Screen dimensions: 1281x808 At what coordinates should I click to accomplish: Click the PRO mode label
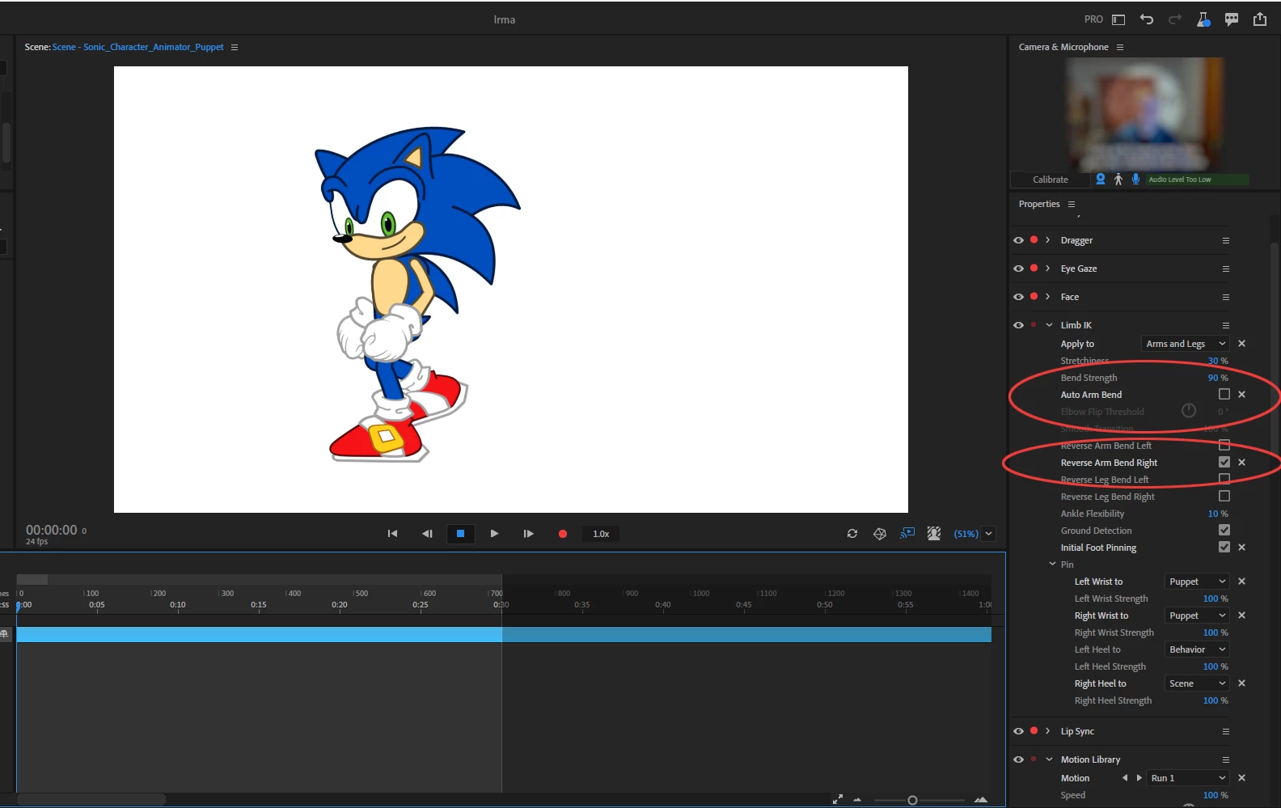click(1093, 19)
